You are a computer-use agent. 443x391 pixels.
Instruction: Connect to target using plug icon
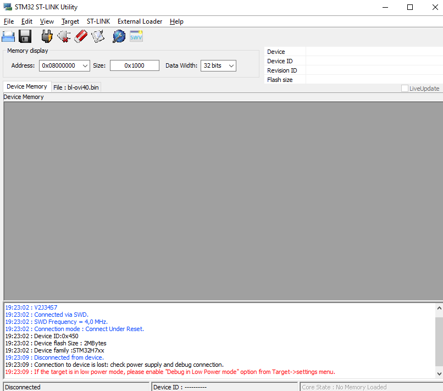(47, 36)
